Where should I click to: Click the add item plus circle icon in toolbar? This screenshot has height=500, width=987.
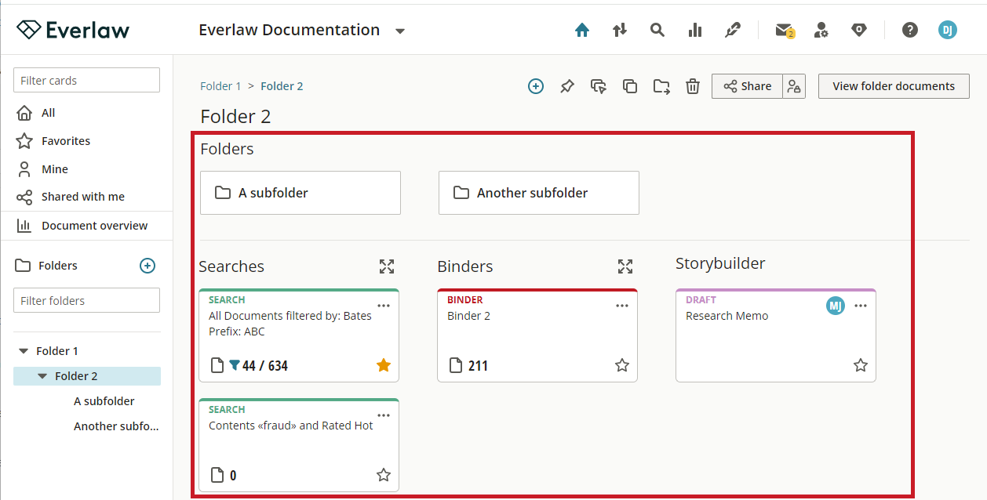click(536, 86)
